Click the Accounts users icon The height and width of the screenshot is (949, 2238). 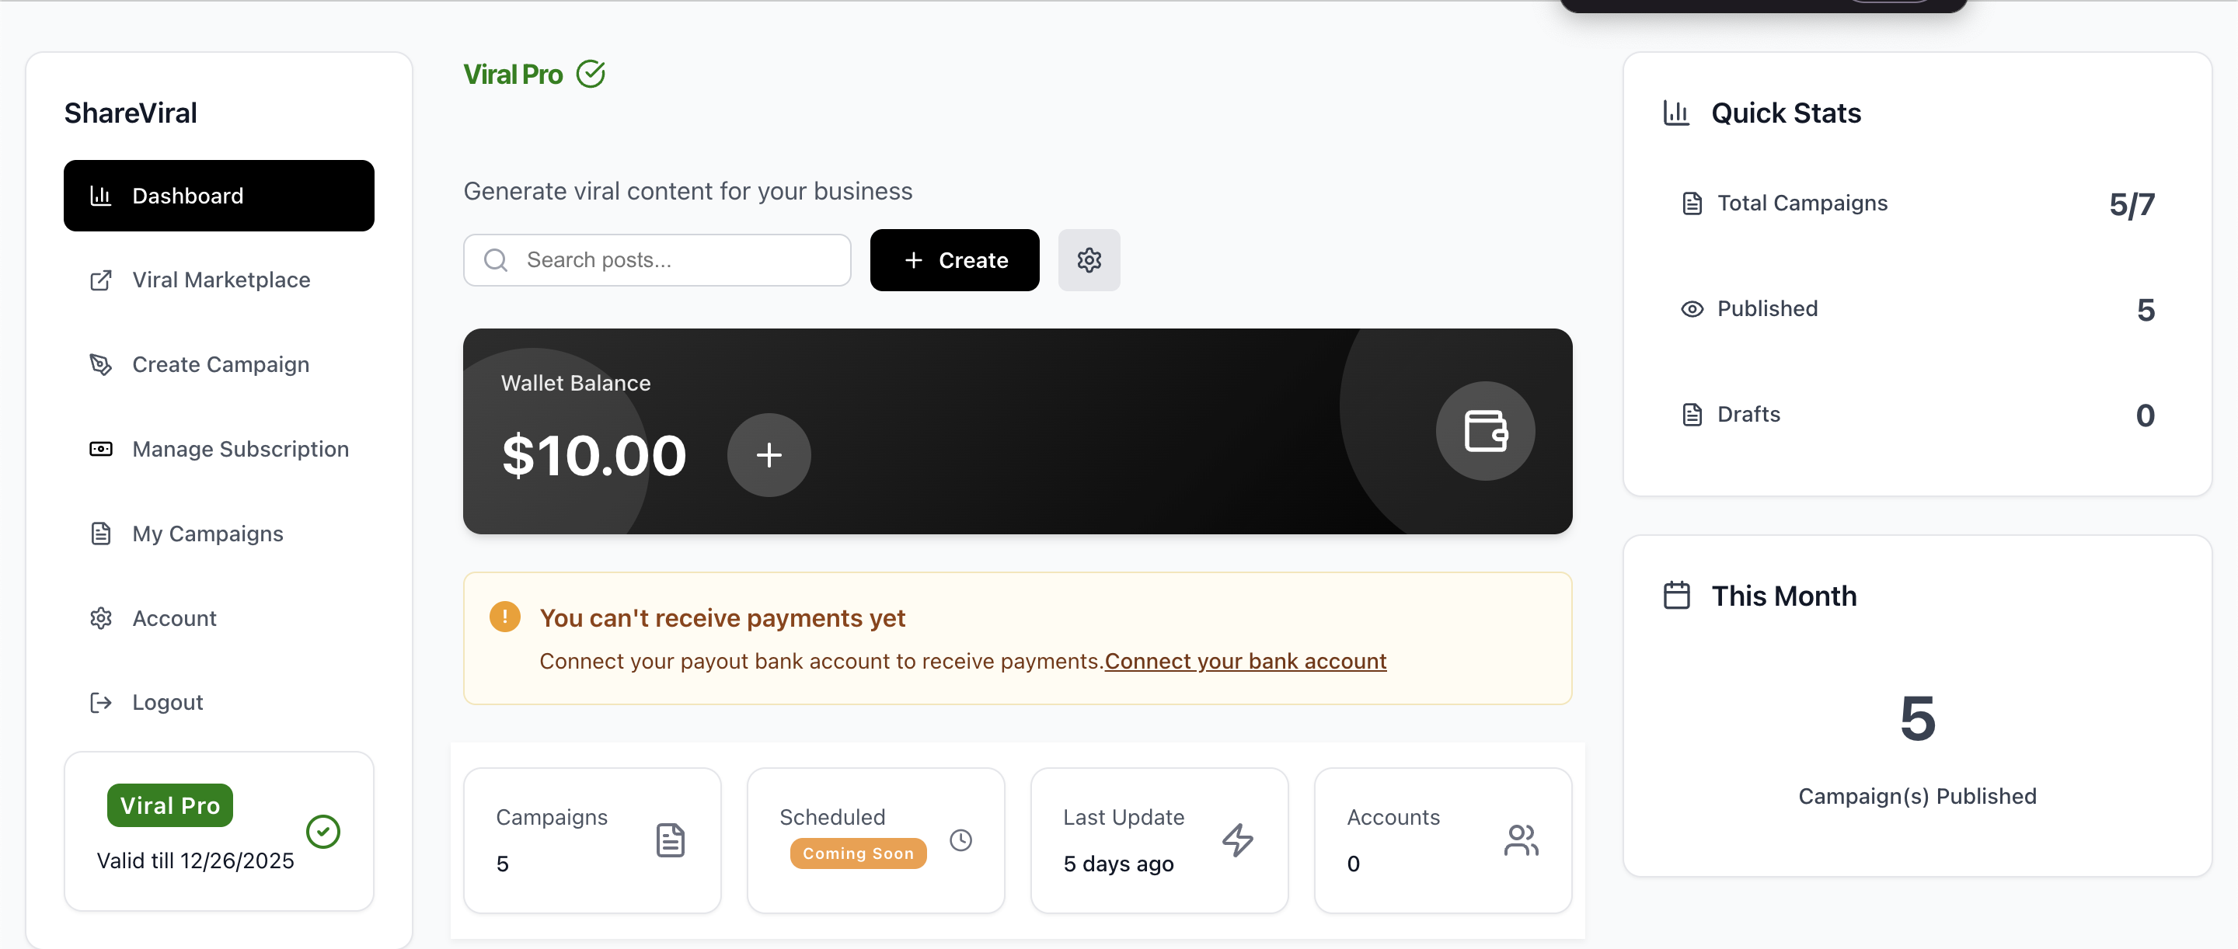tap(1521, 839)
